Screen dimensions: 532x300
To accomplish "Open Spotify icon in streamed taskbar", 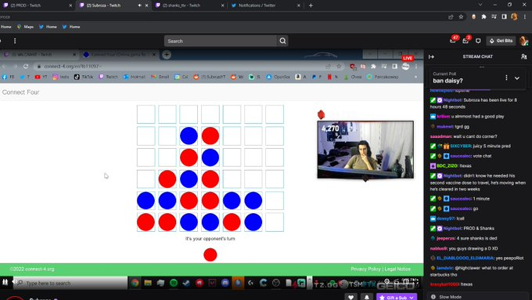I will coord(174,283).
